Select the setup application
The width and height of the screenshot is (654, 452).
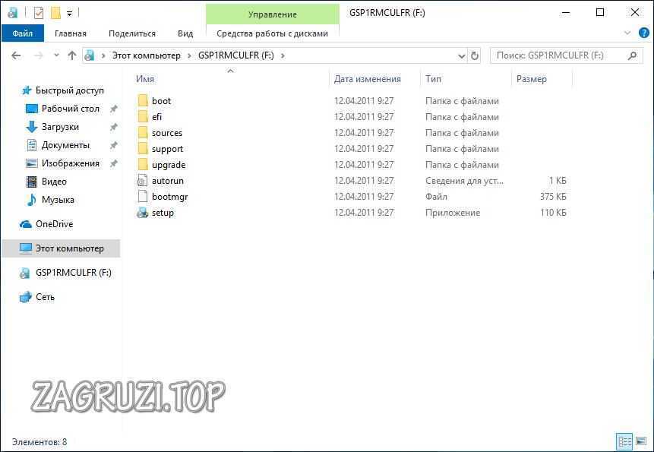163,213
